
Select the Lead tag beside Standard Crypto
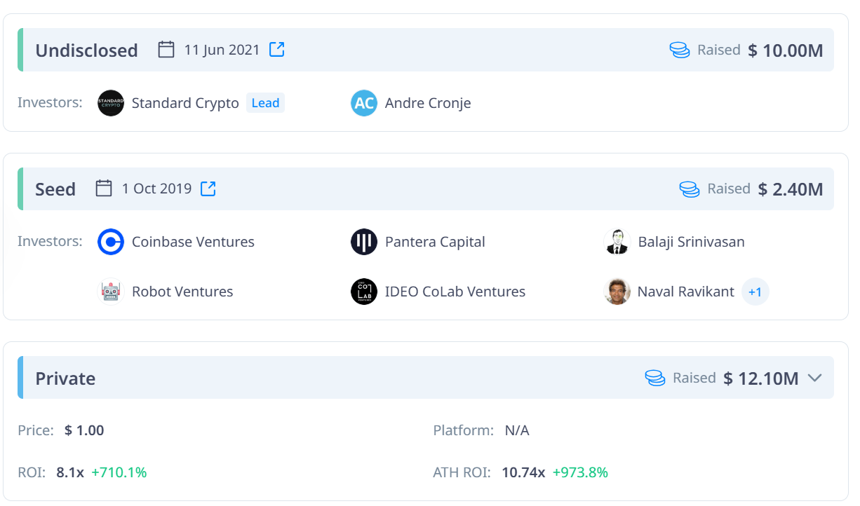[265, 102]
